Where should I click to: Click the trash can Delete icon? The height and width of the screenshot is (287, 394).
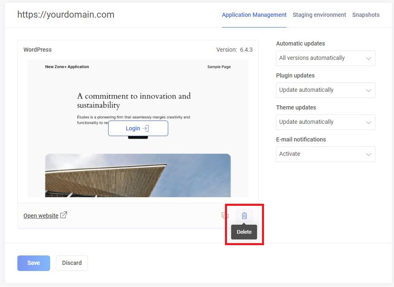coord(244,216)
